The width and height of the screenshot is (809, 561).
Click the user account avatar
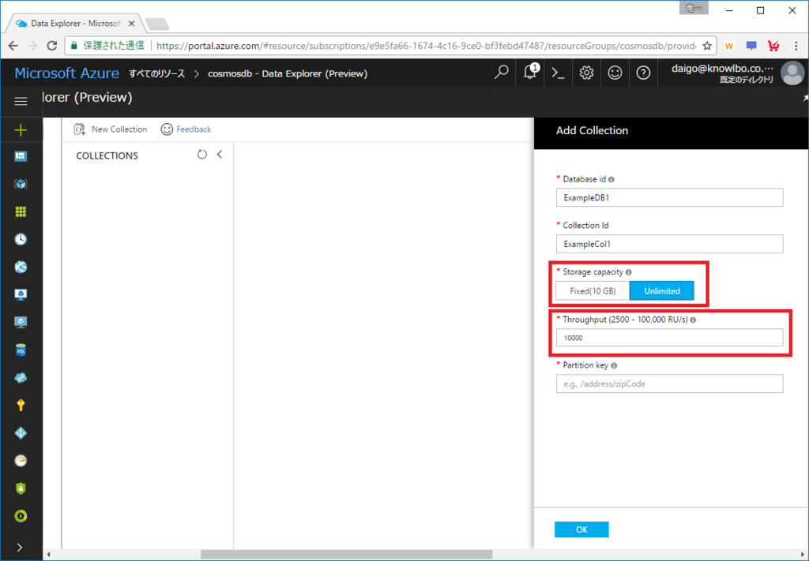[792, 73]
